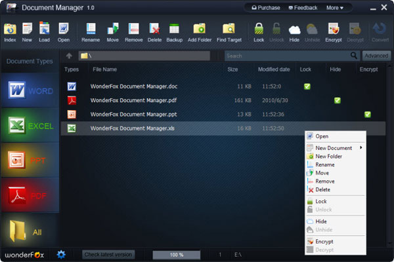
Task: Click the Purchase button
Action: click(x=266, y=8)
